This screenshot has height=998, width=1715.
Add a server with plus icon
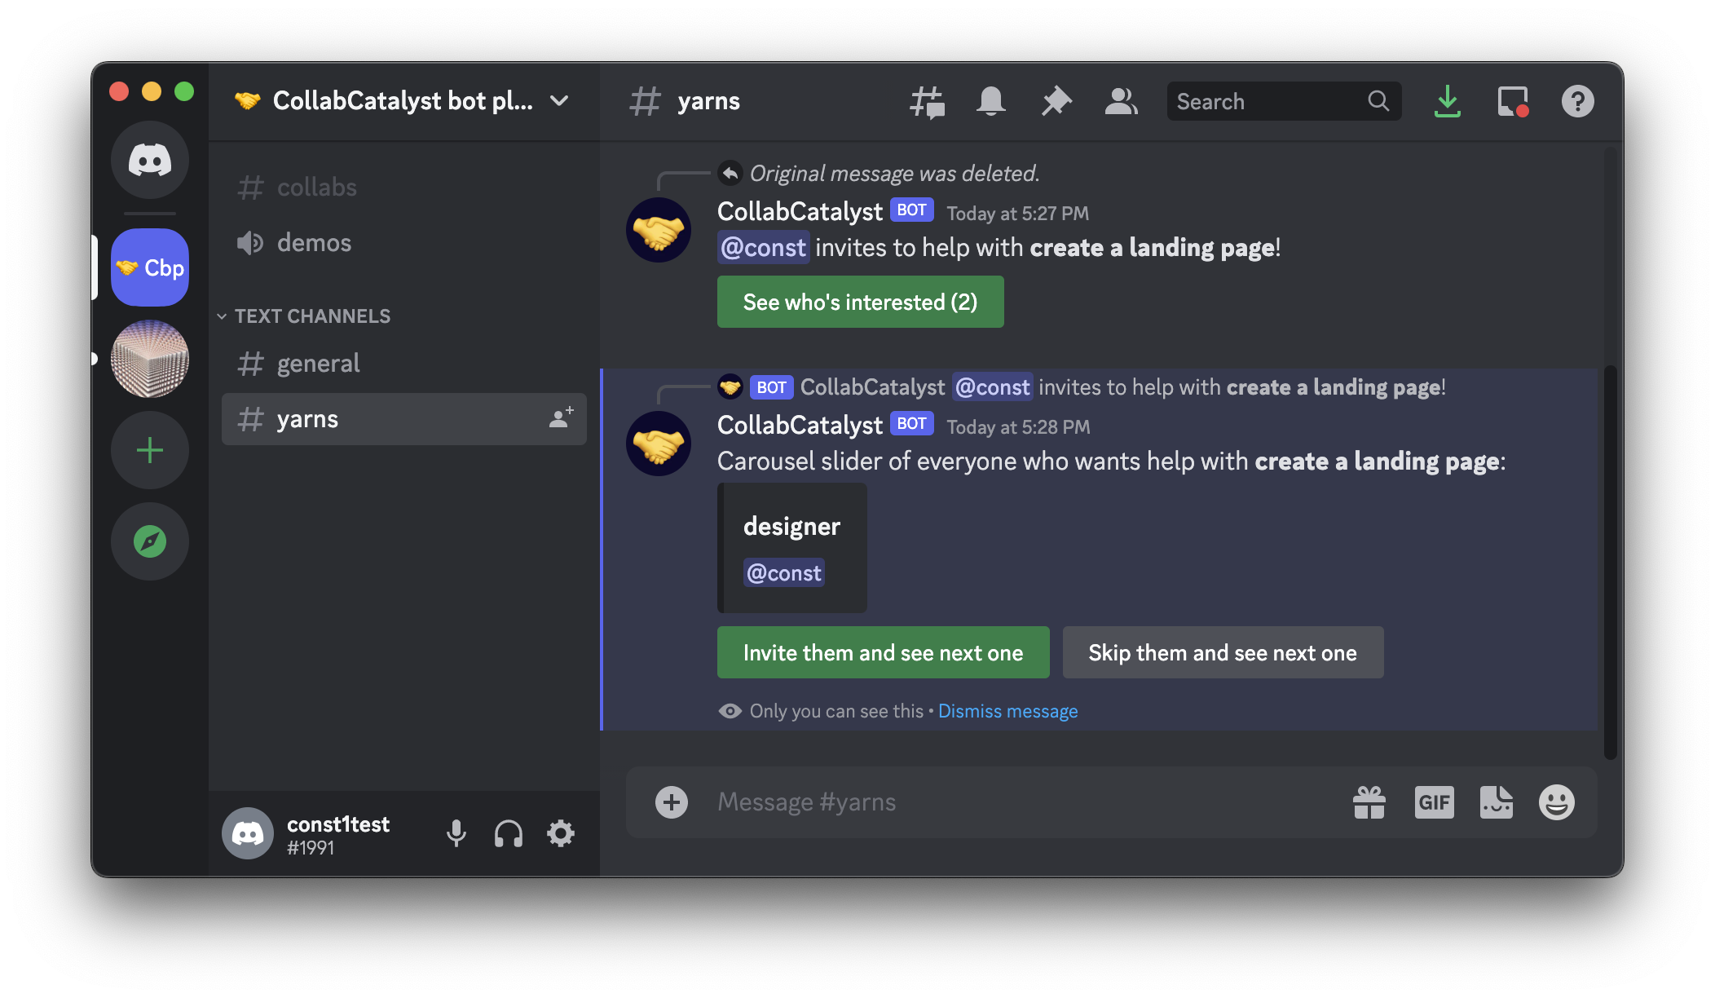(150, 450)
